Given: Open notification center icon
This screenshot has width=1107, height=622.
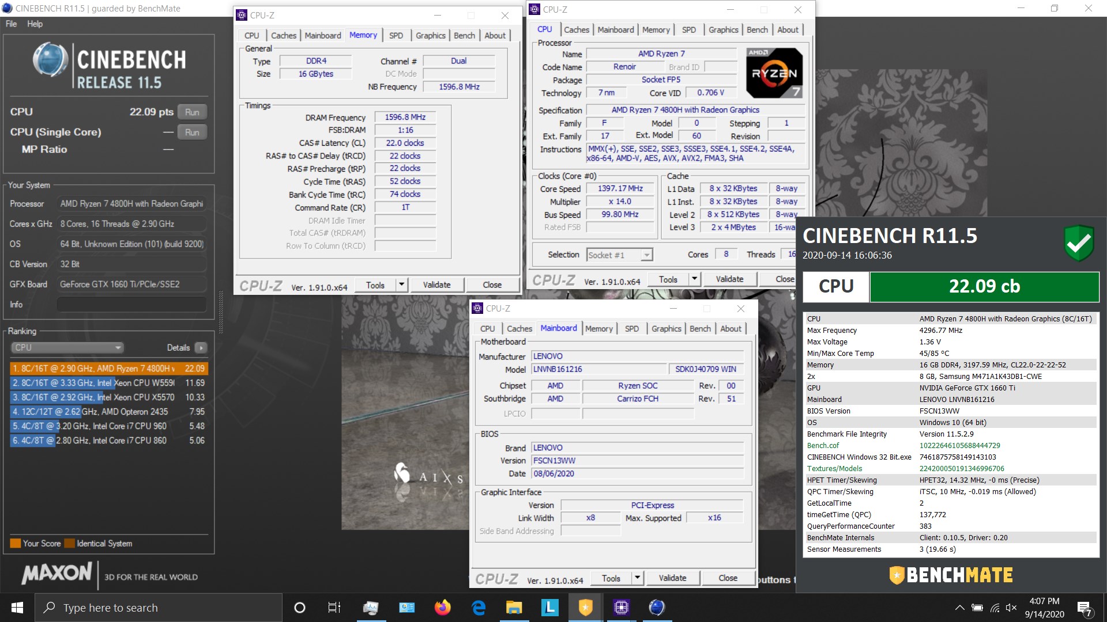Looking at the screenshot, I should coord(1085,609).
